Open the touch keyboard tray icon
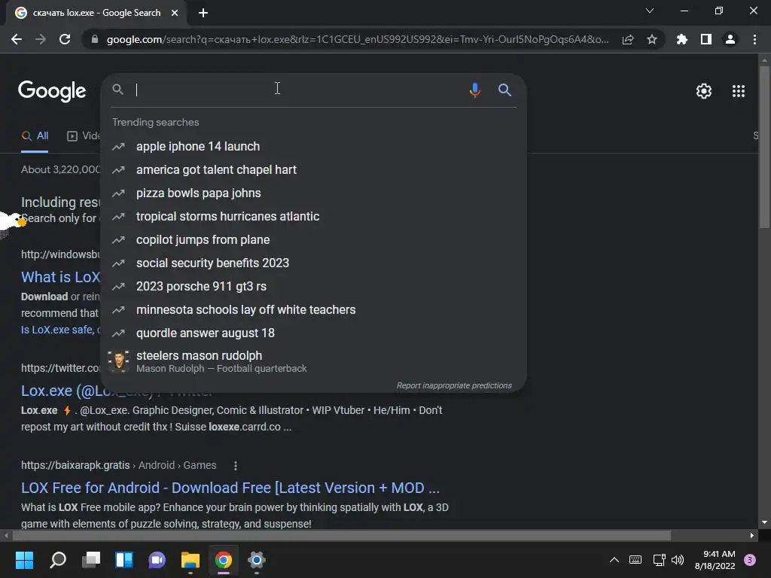Image resolution: width=771 pixels, height=578 pixels. click(x=635, y=560)
